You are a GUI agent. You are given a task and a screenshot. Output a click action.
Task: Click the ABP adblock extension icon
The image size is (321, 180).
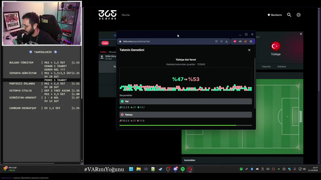tap(235, 41)
